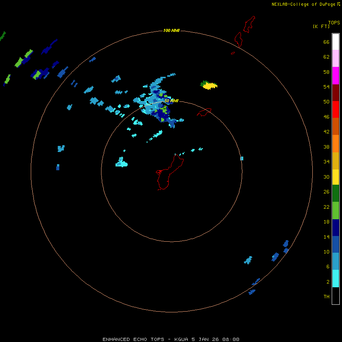Click the "42" legend label
This screenshot has height=342, width=342.
326,132
